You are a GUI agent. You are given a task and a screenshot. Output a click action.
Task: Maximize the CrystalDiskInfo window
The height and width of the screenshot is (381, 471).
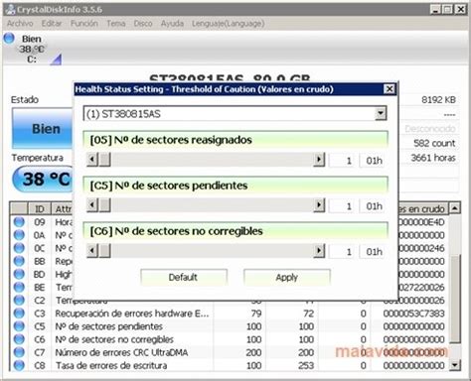point(447,10)
